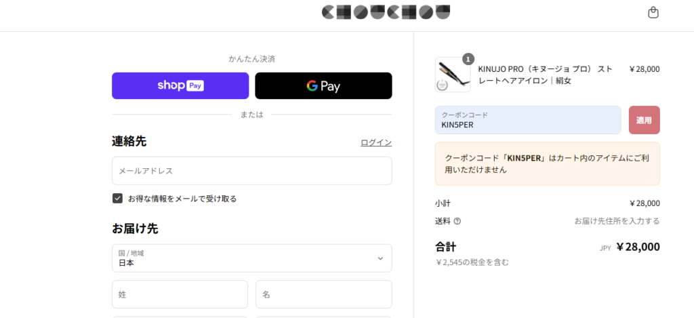This screenshot has height=318, width=694.
Task: Click the KINUJO PRO product name text
Action: tap(546, 75)
